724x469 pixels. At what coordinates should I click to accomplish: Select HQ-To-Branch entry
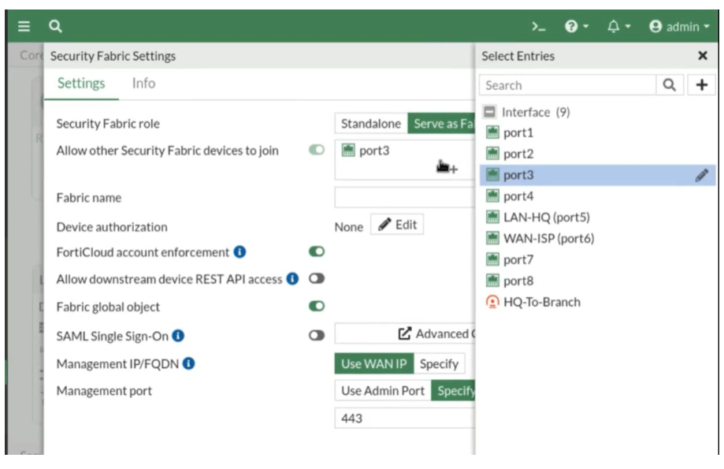[541, 302]
